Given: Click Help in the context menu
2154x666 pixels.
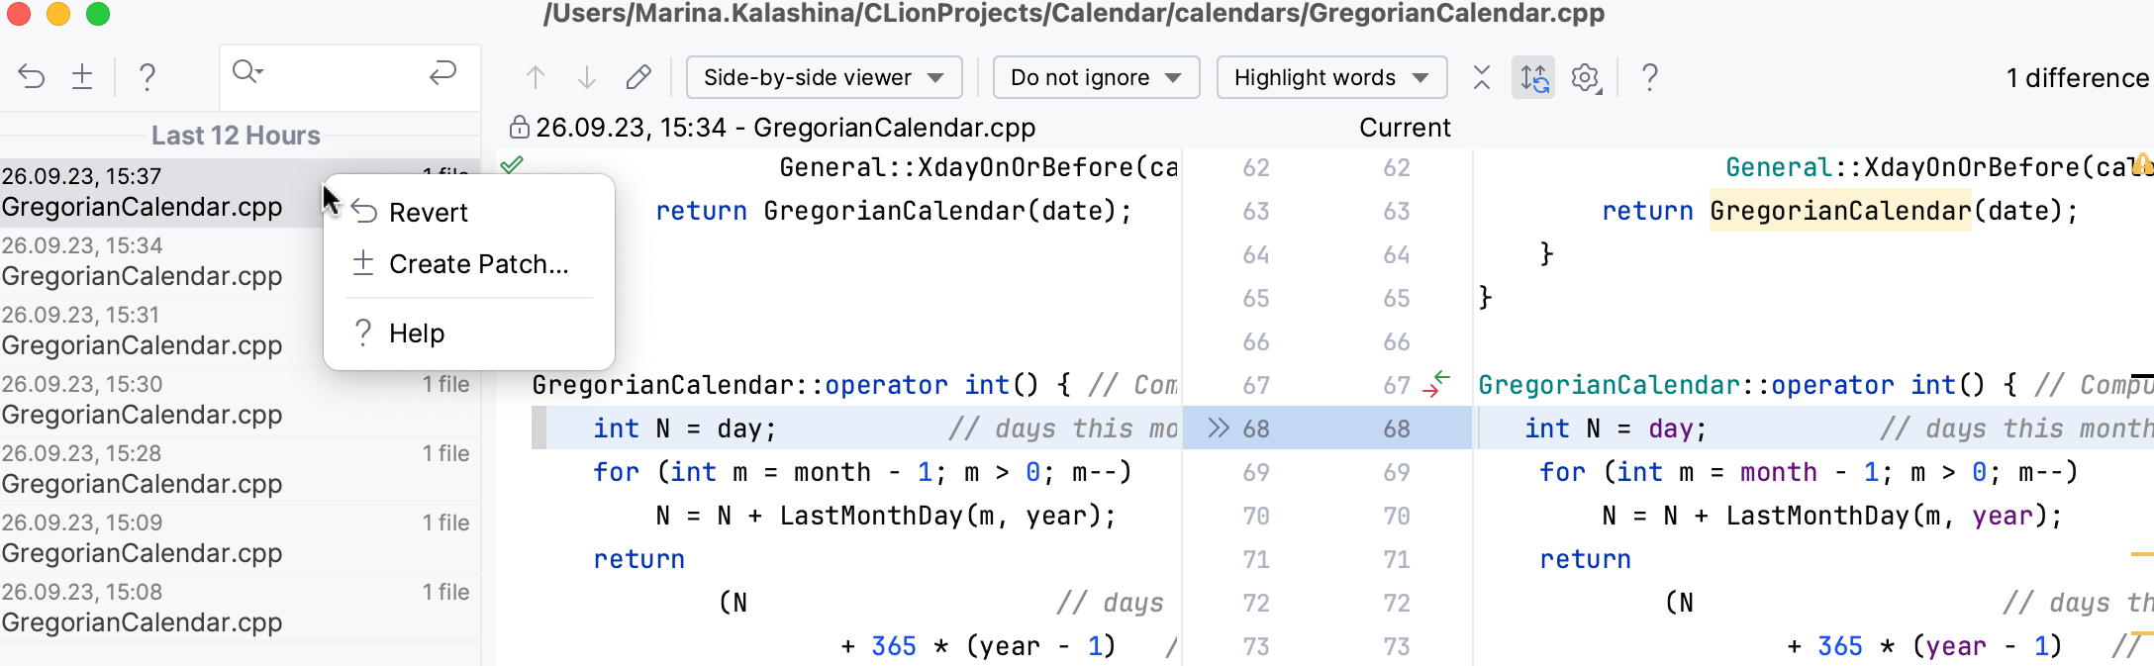Looking at the screenshot, I should coord(417,333).
